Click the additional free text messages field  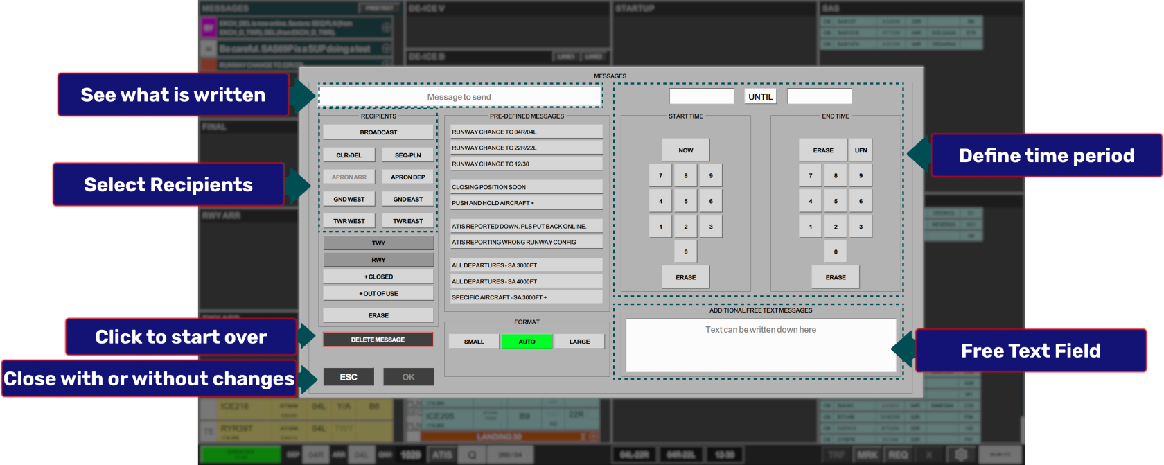[761, 346]
